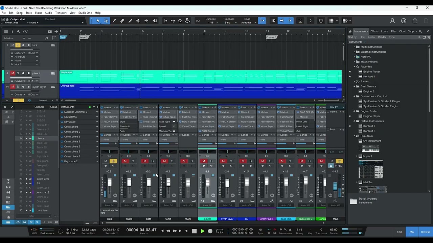Toggle monitor on the kick track

29,45
